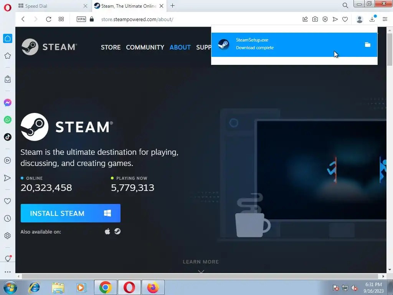Choose the SteamOS Linux download icon
This screenshot has height=295, width=393.
117,231
